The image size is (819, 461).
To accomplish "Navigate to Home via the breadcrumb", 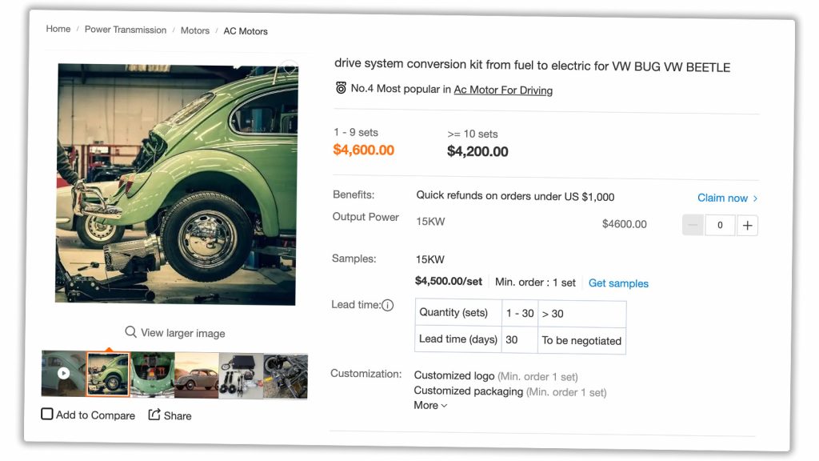I will pos(58,29).
